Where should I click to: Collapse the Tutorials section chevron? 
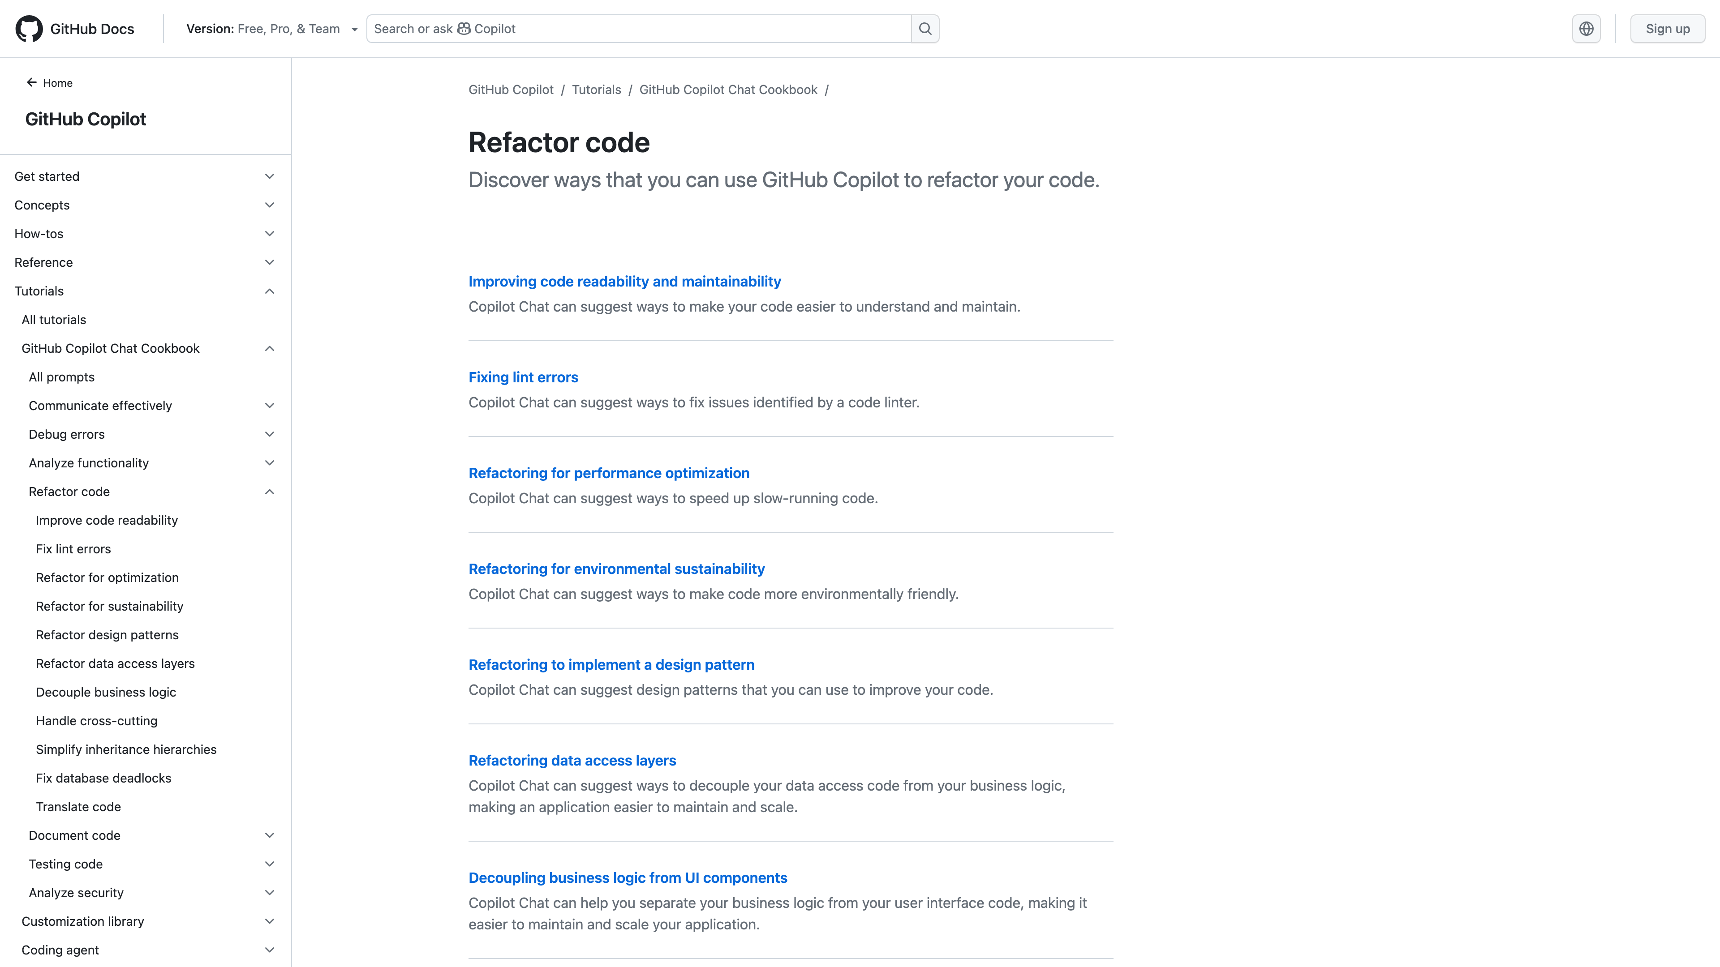269,291
